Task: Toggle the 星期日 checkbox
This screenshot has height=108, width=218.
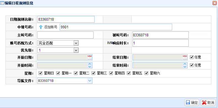Action: (40, 73)
